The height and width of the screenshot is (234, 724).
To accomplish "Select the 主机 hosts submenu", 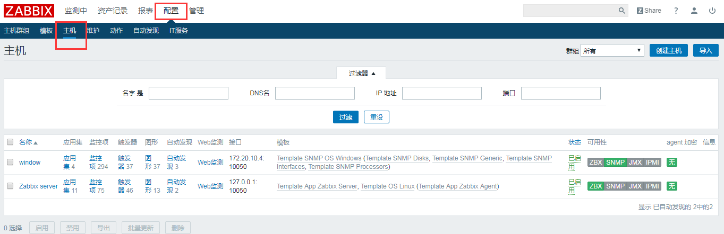I will [x=70, y=31].
